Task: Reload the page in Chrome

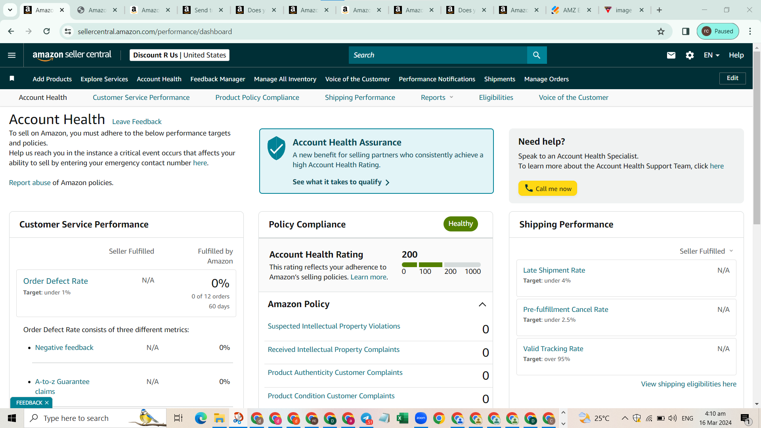Action: click(46, 31)
